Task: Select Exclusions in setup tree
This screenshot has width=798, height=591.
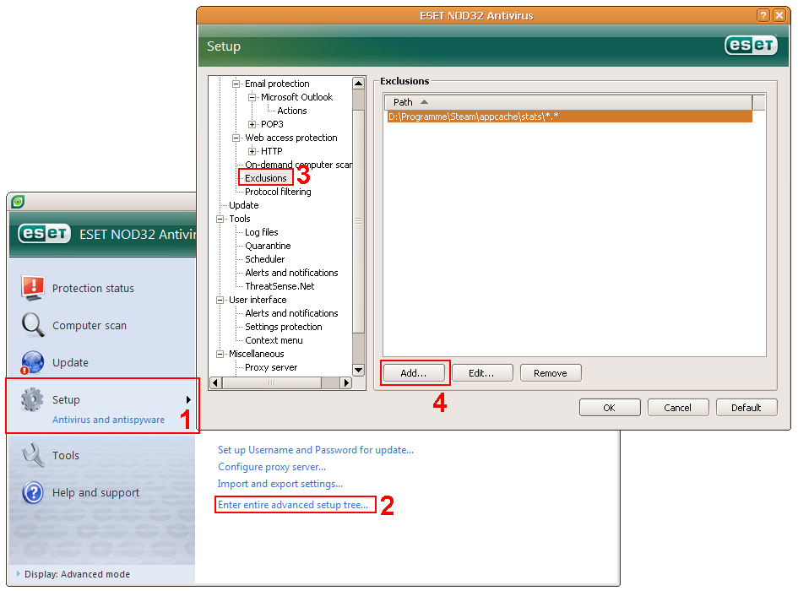Action: click(x=266, y=178)
